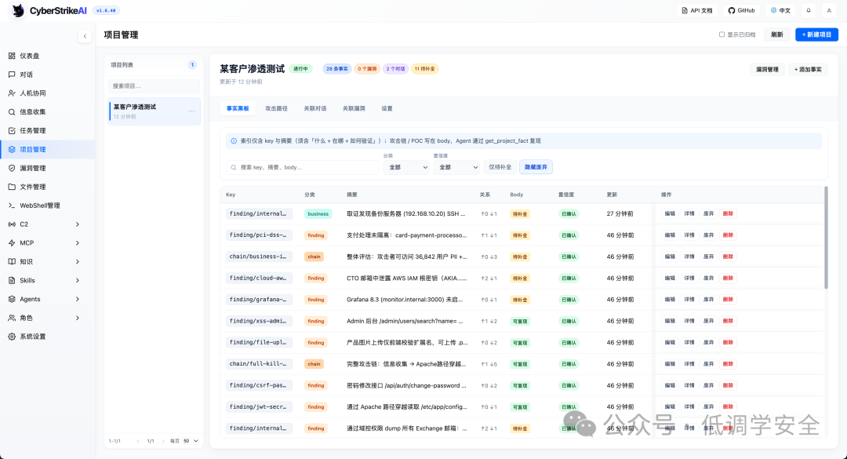This screenshot has height=459, width=847.
Task: Open WebShell管理 terminal icon in sidebar
Action: [12, 206]
